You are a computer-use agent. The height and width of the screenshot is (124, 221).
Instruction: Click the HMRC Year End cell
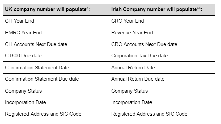[x=56, y=33]
